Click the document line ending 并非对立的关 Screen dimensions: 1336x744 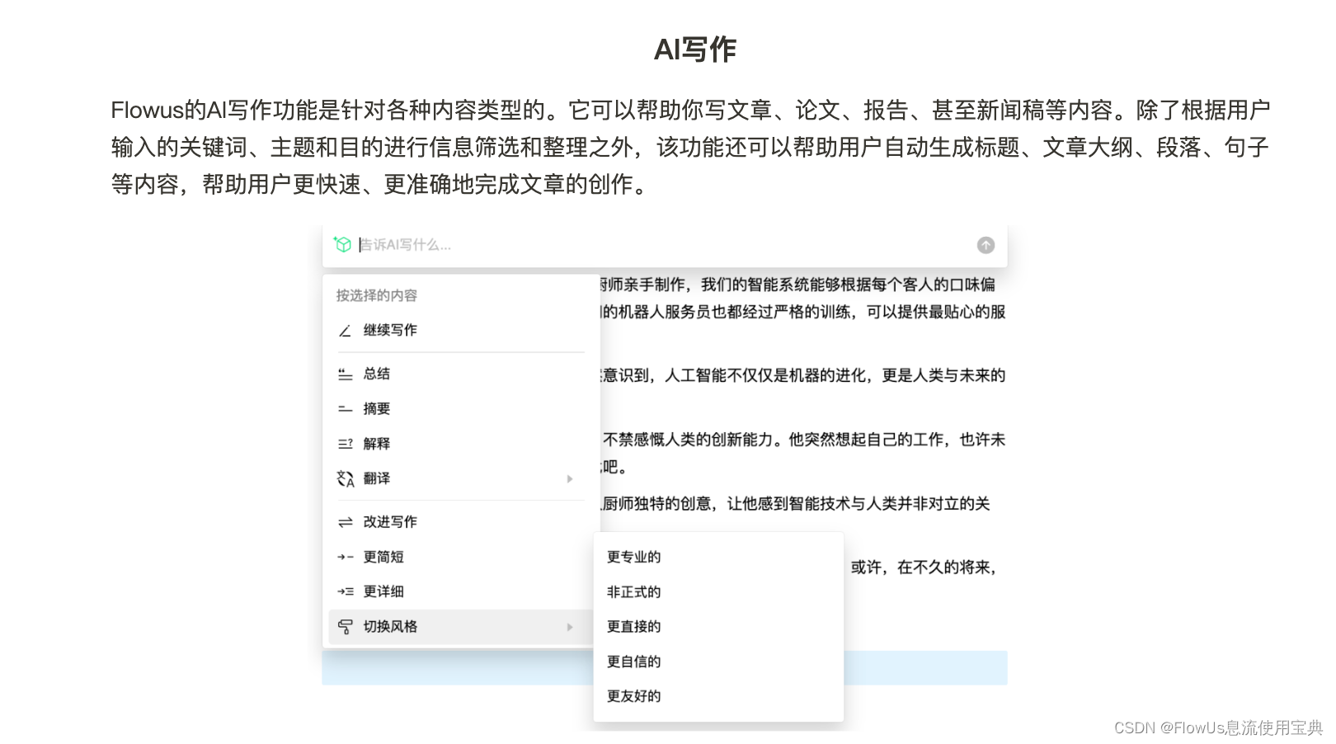tap(796, 504)
